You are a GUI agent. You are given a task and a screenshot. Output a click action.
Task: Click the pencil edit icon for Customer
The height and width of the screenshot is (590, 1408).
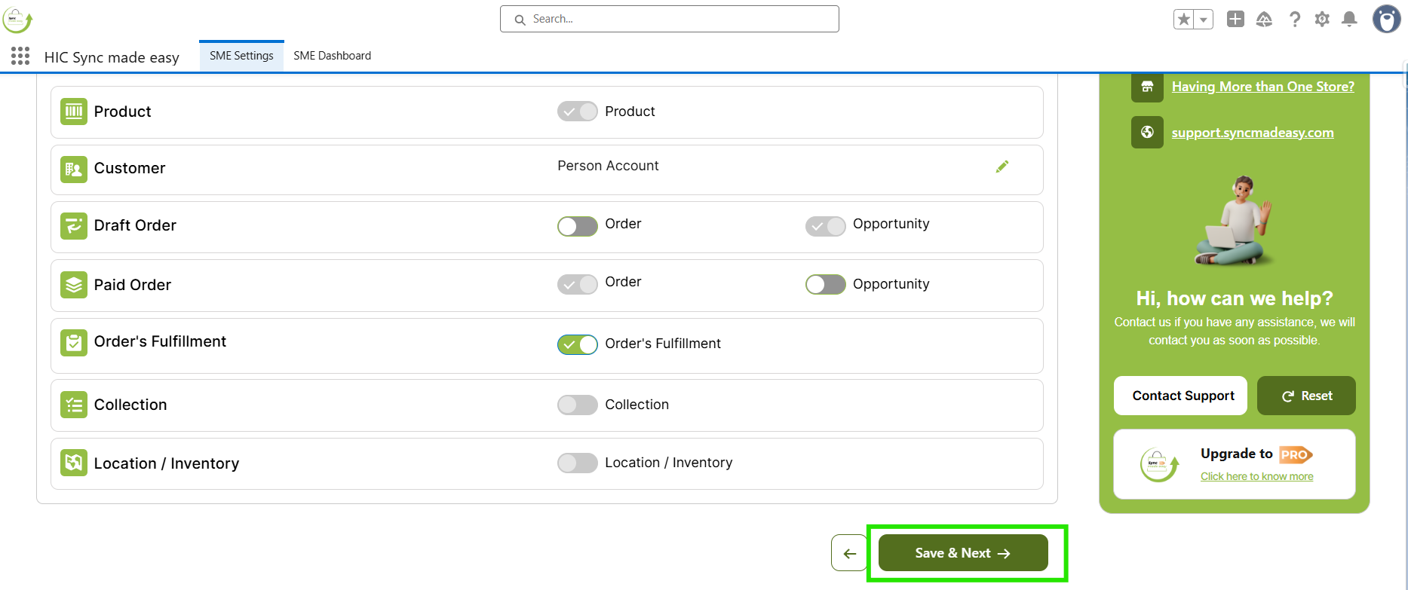1002,167
